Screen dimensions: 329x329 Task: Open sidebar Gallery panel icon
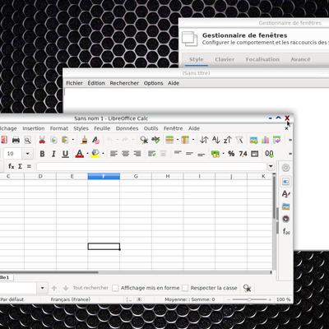[285, 206]
